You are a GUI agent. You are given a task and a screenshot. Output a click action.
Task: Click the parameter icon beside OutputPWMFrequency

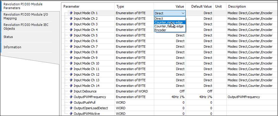pos(71,97)
